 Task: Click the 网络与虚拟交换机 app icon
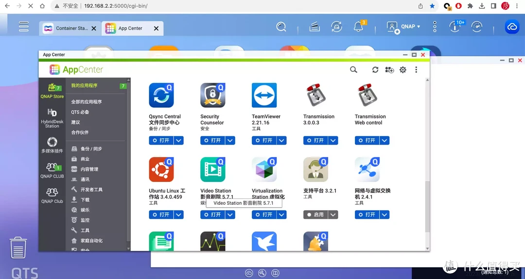(367, 169)
